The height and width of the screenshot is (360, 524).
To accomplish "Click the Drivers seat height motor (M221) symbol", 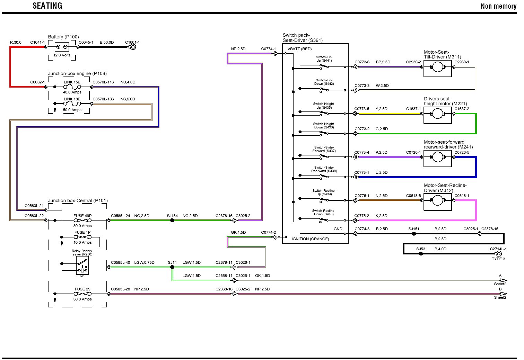I will pyautogui.click(x=437, y=114).
